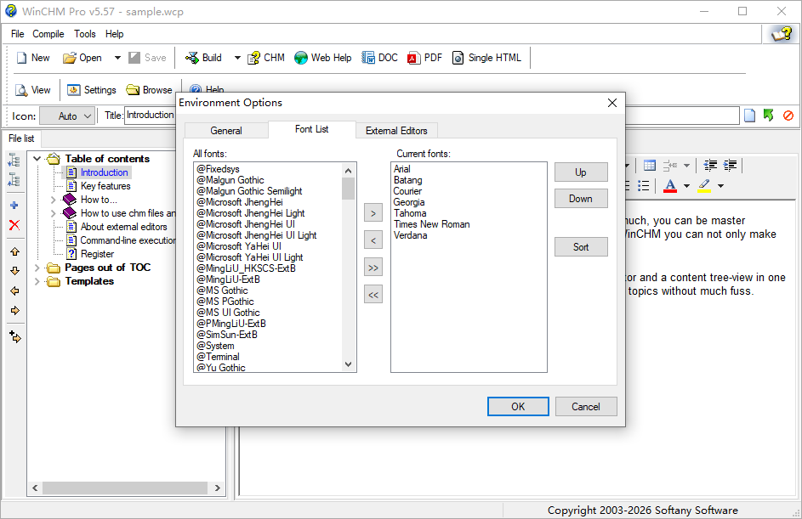This screenshot has width=802, height=519.
Task: Click the Browse folder button
Action: 150,90
